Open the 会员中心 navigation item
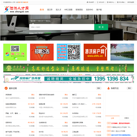The width and height of the screenshot is (137, 137). (x=89, y=10)
